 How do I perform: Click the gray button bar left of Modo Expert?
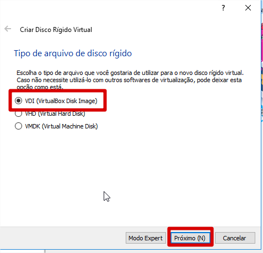click(x=62, y=238)
